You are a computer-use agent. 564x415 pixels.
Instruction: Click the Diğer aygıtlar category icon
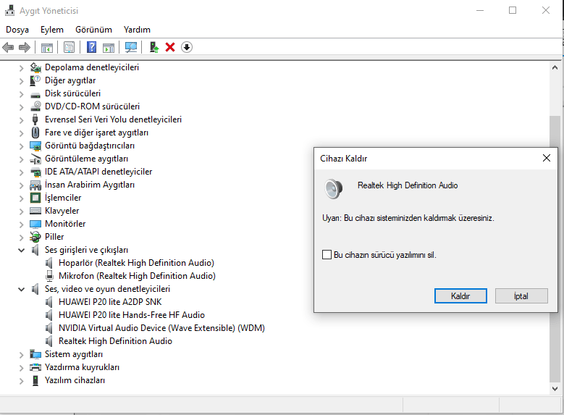[35, 80]
